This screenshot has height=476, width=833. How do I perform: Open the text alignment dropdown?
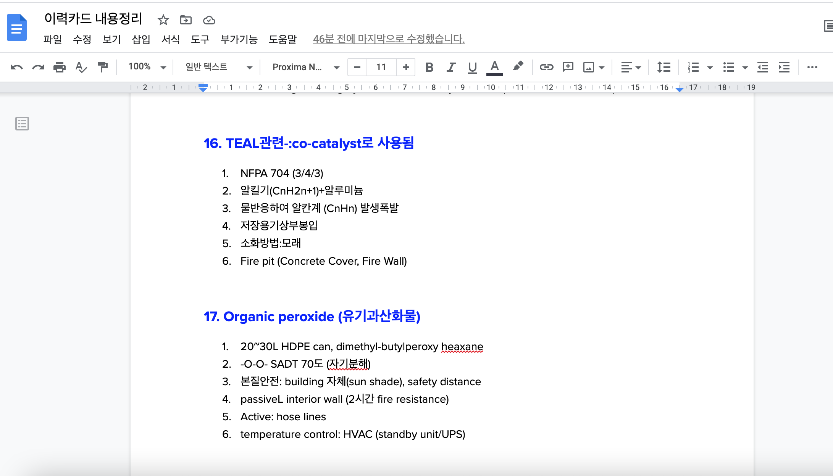pyautogui.click(x=630, y=67)
